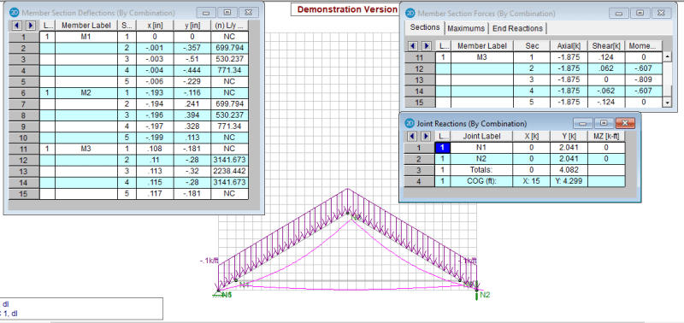This screenshot has width=684, height=323.
Task: Click the 2D icon of Joint Reactions window
Action: coord(410,123)
